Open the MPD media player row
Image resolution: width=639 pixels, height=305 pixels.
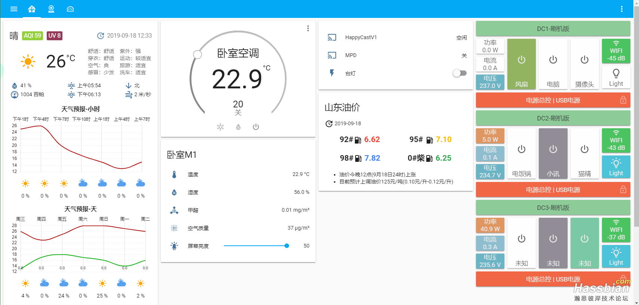pos(396,55)
